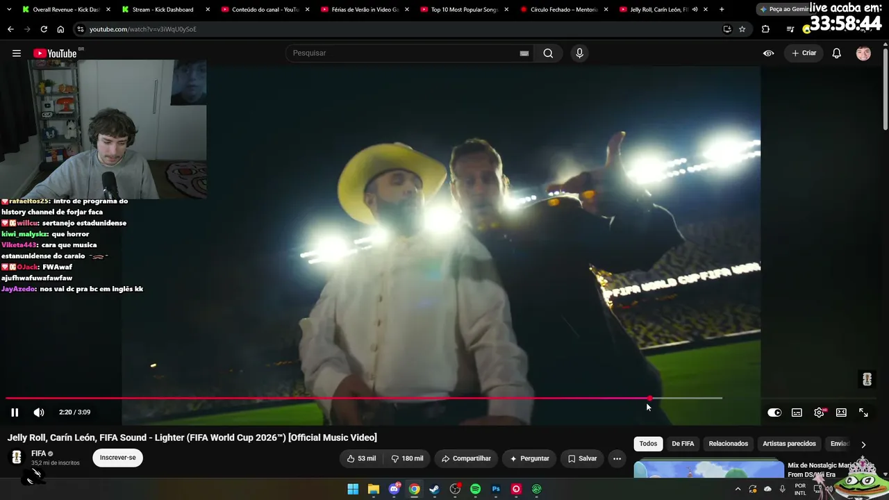
Task: Click the Perguntar ask button
Action: pos(529,458)
